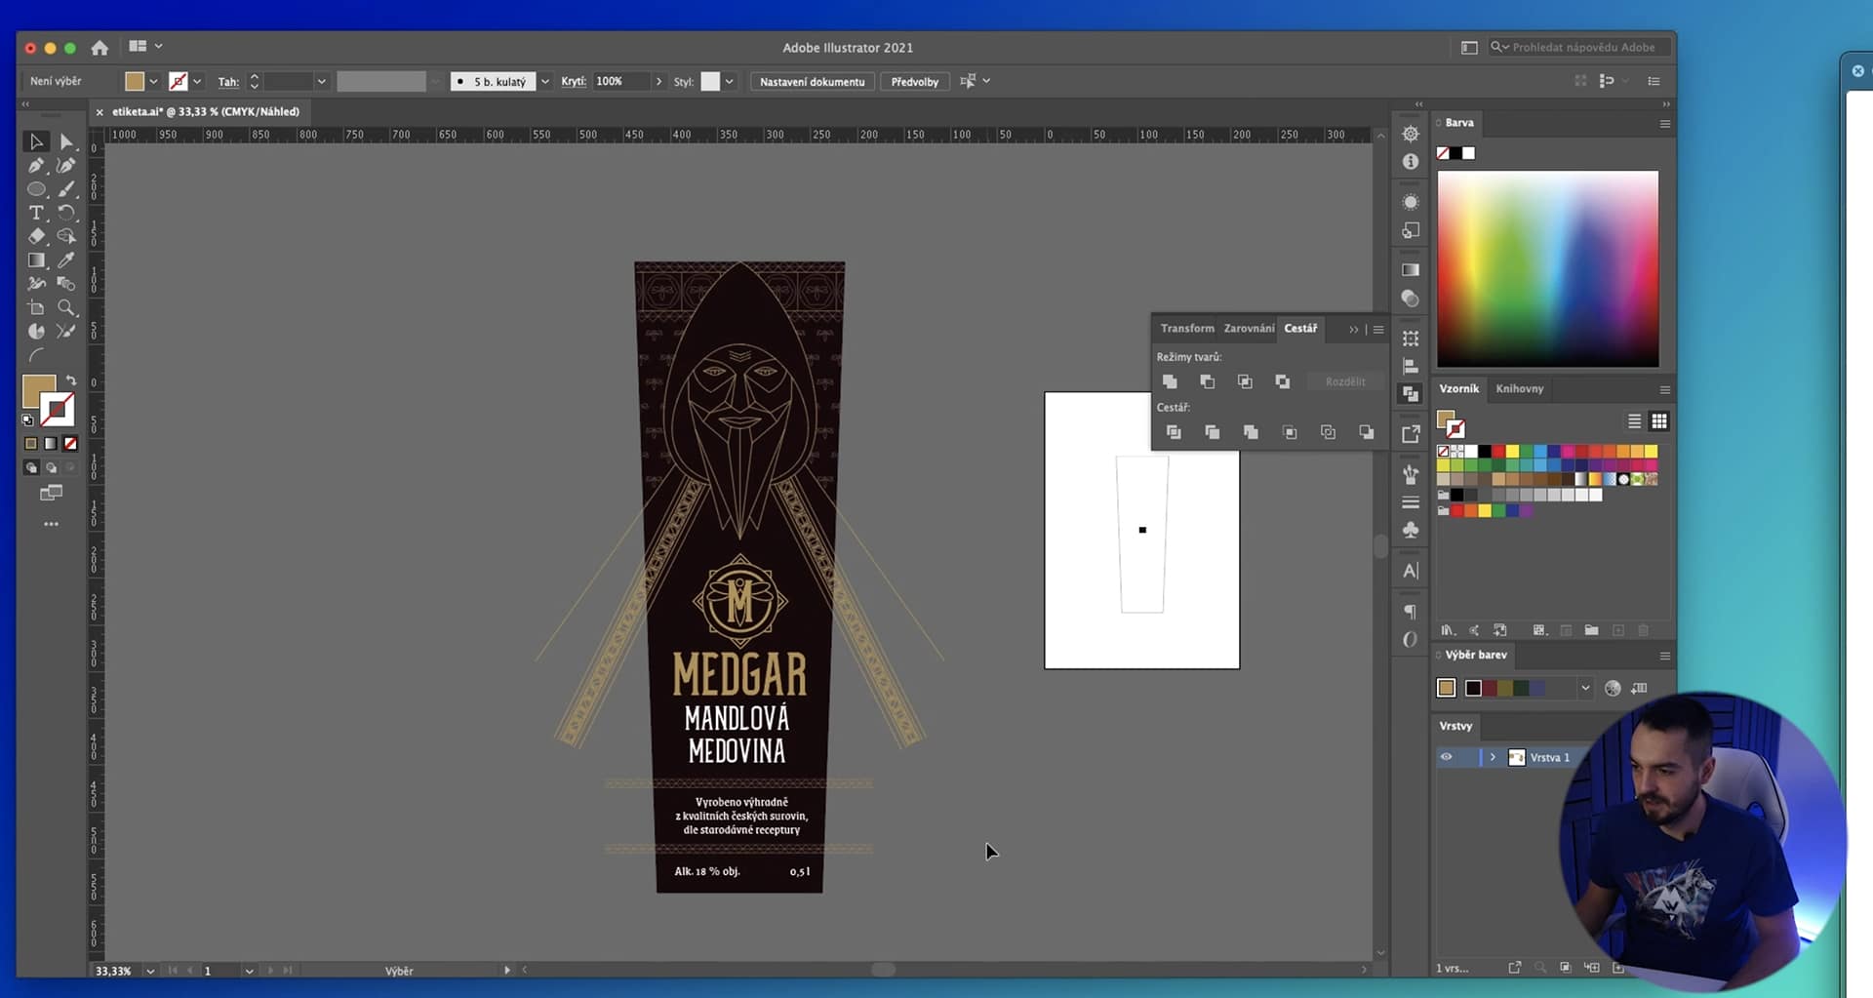This screenshot has width=1873, height=998.
Task: Click the Home icon in title bar
Action: pos(100,47)
